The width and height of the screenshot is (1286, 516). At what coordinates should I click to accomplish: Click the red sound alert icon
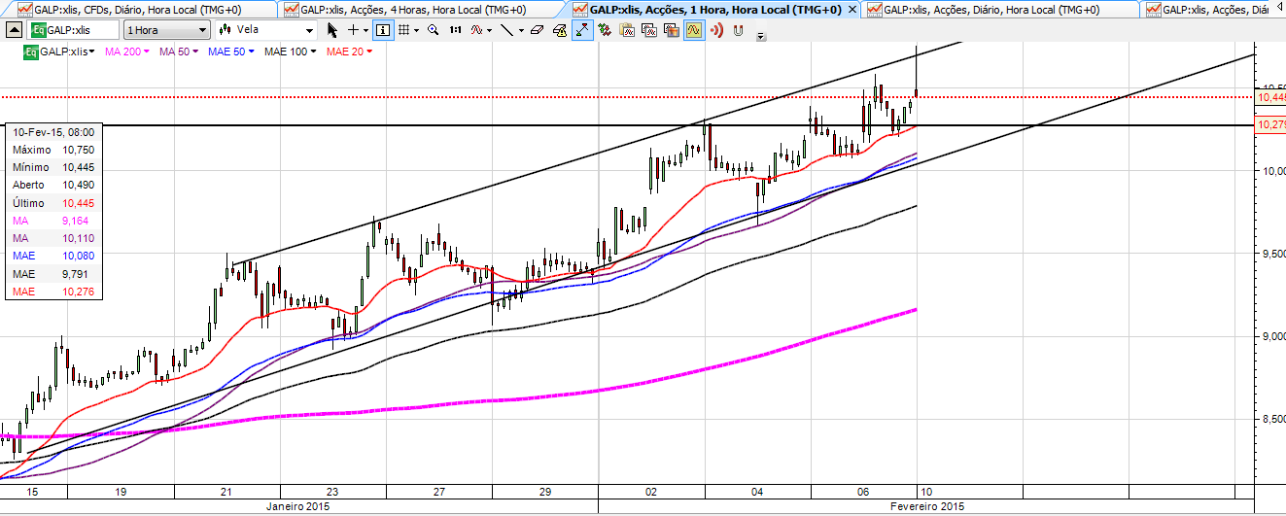point(715,30)
